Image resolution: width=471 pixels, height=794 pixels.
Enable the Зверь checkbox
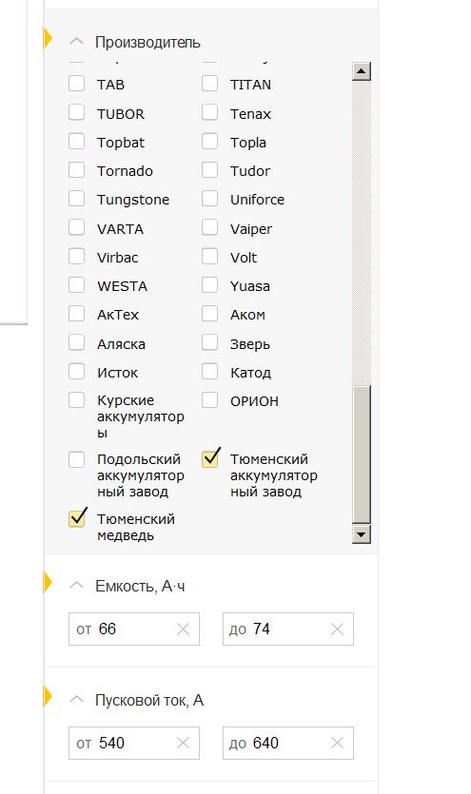click(209, 343)
